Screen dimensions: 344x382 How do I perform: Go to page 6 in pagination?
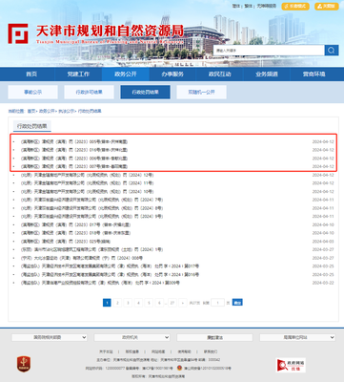[159, 303]
